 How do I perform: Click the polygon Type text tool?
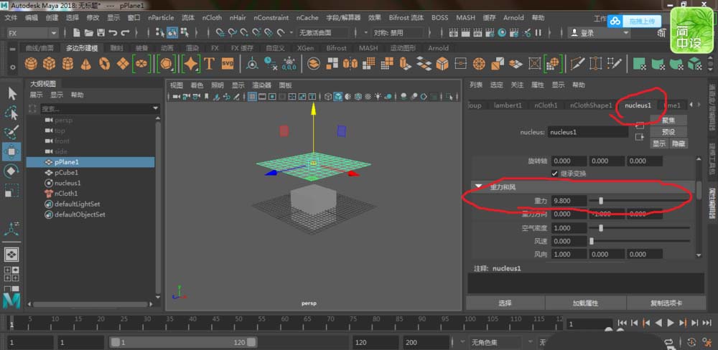pos(209,64)
